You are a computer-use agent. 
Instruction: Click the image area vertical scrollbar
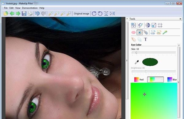coord(127,60)
